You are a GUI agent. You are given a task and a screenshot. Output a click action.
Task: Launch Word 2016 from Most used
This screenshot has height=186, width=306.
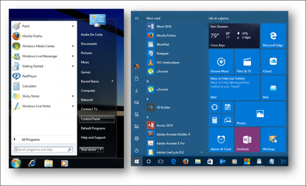click(159, 26)
